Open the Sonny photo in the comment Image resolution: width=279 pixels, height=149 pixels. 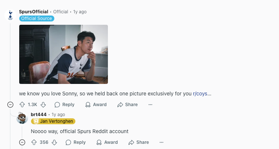point(64,54)
